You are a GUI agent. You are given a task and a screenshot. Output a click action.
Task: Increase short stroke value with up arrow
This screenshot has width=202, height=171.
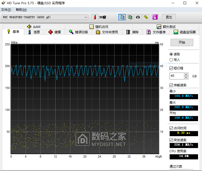coord(186,74)
